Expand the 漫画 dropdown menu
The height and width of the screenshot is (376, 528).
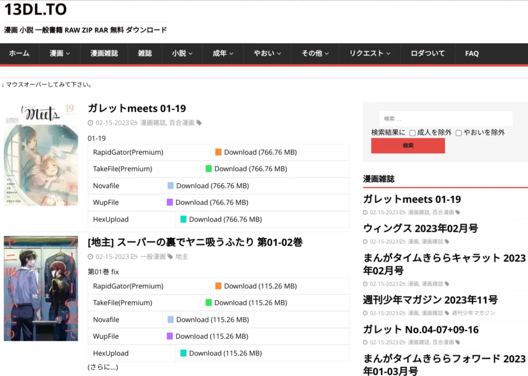[59, 53]
